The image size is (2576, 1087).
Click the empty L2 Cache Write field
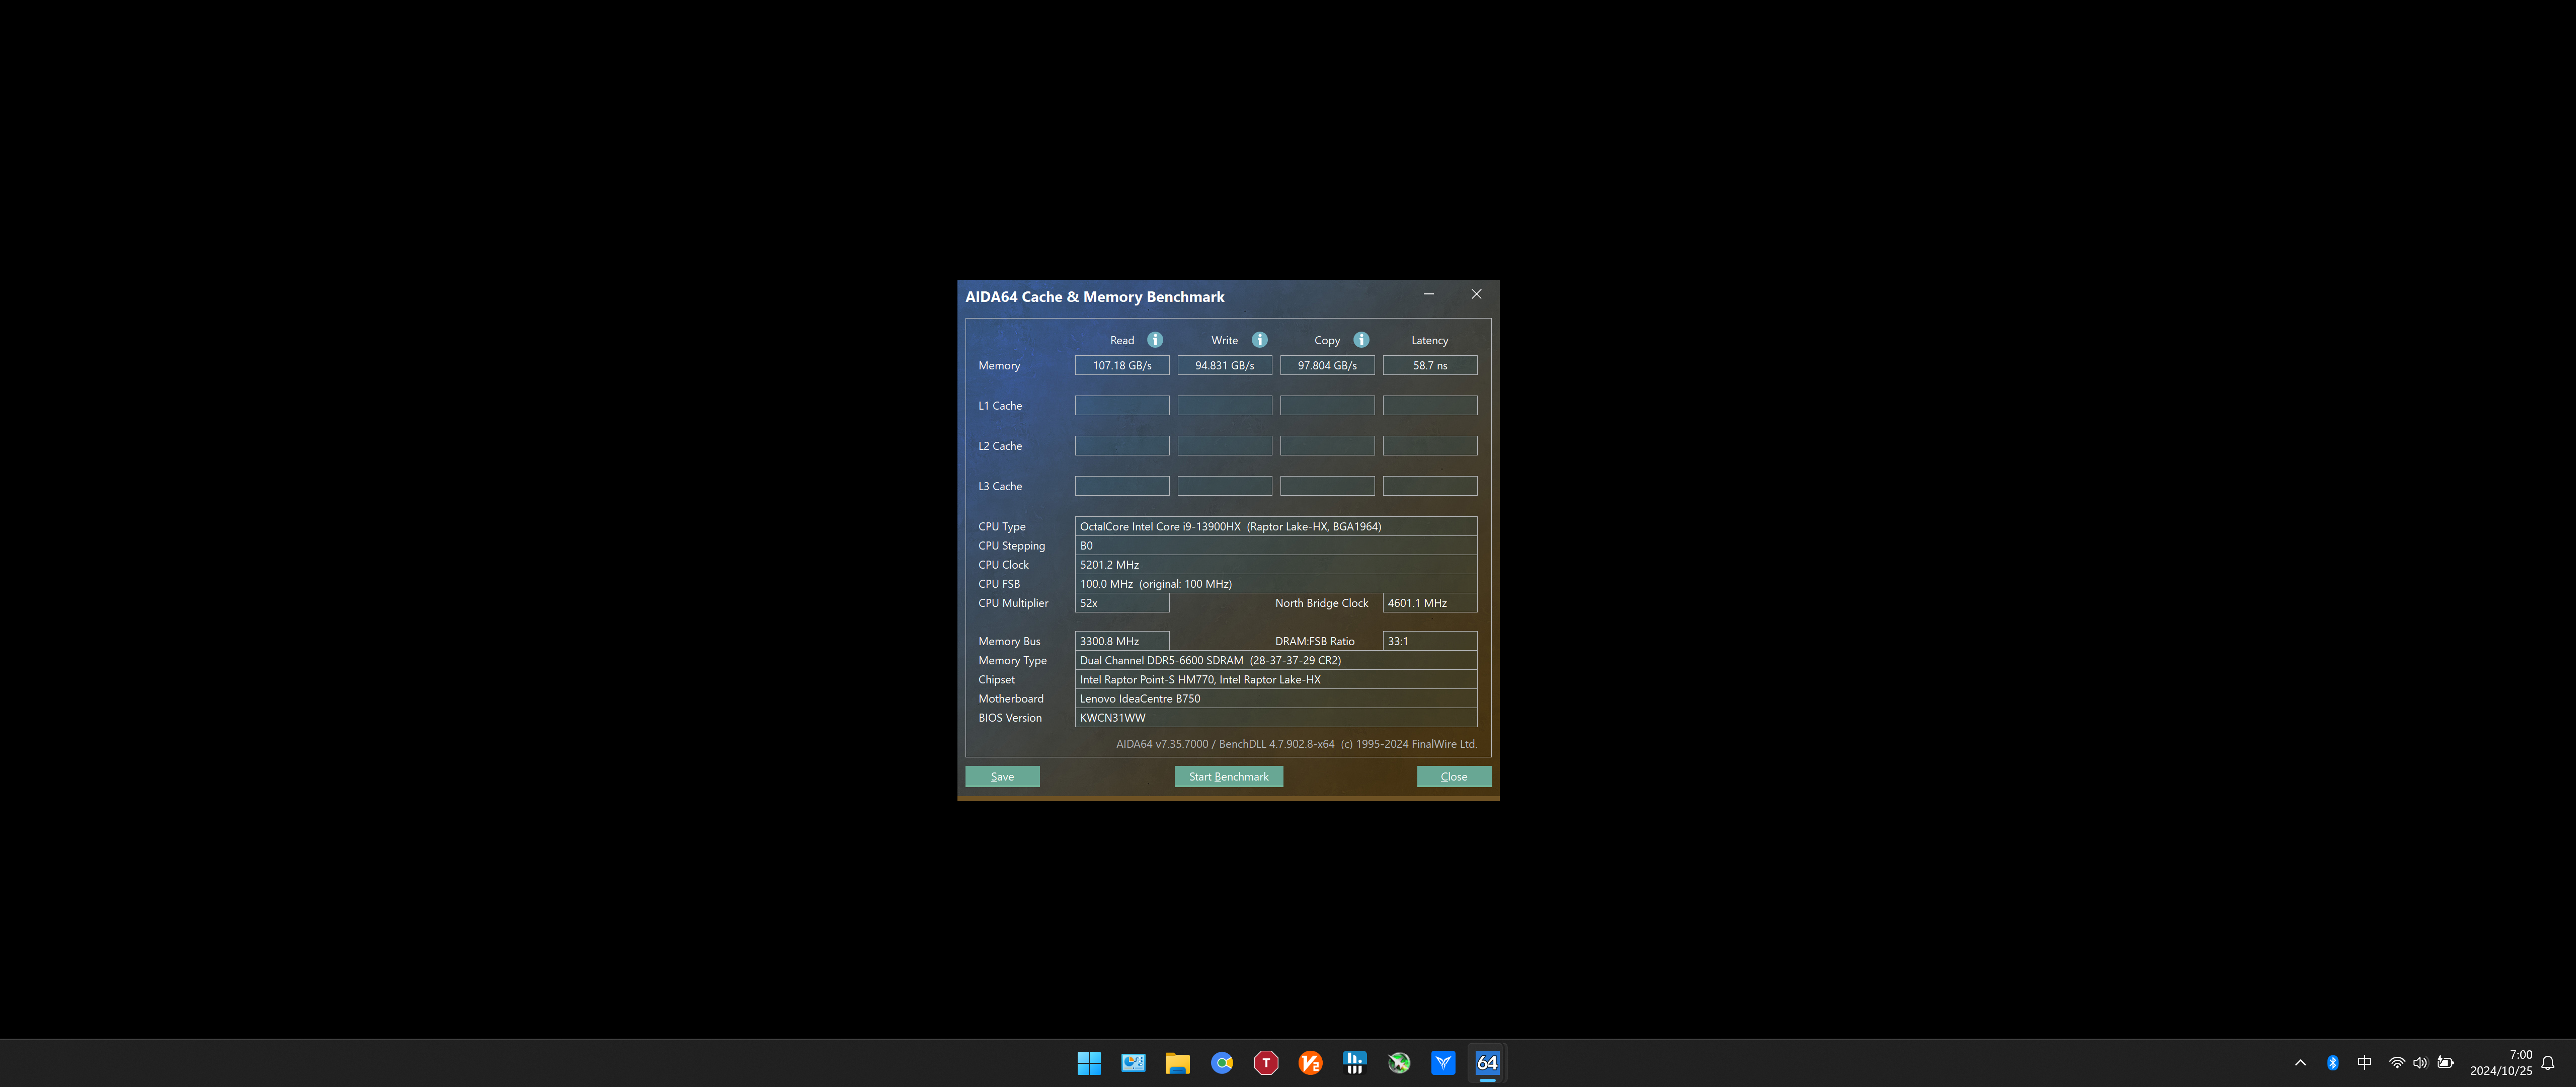click(1224, 446)
